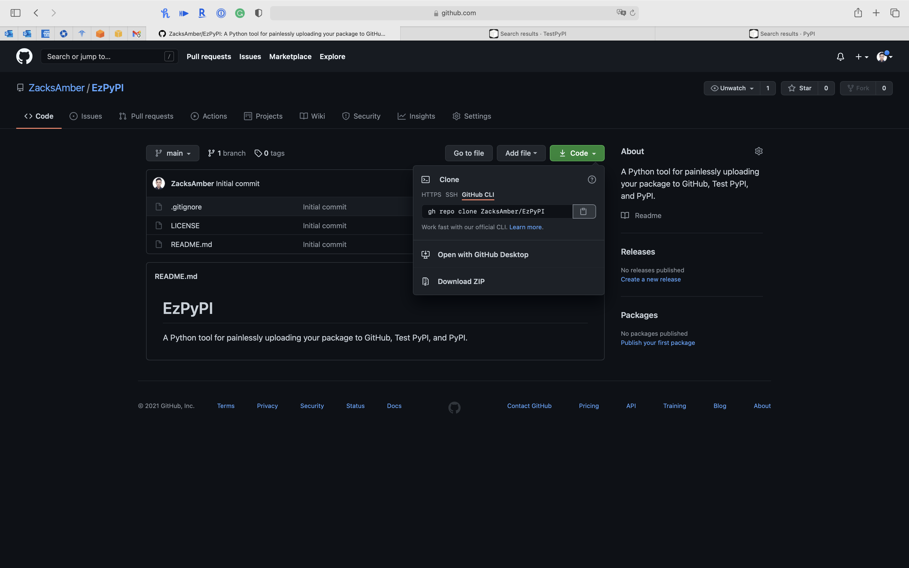
Task: Switch clone method to SSH tab
Action: coord(451,194)
